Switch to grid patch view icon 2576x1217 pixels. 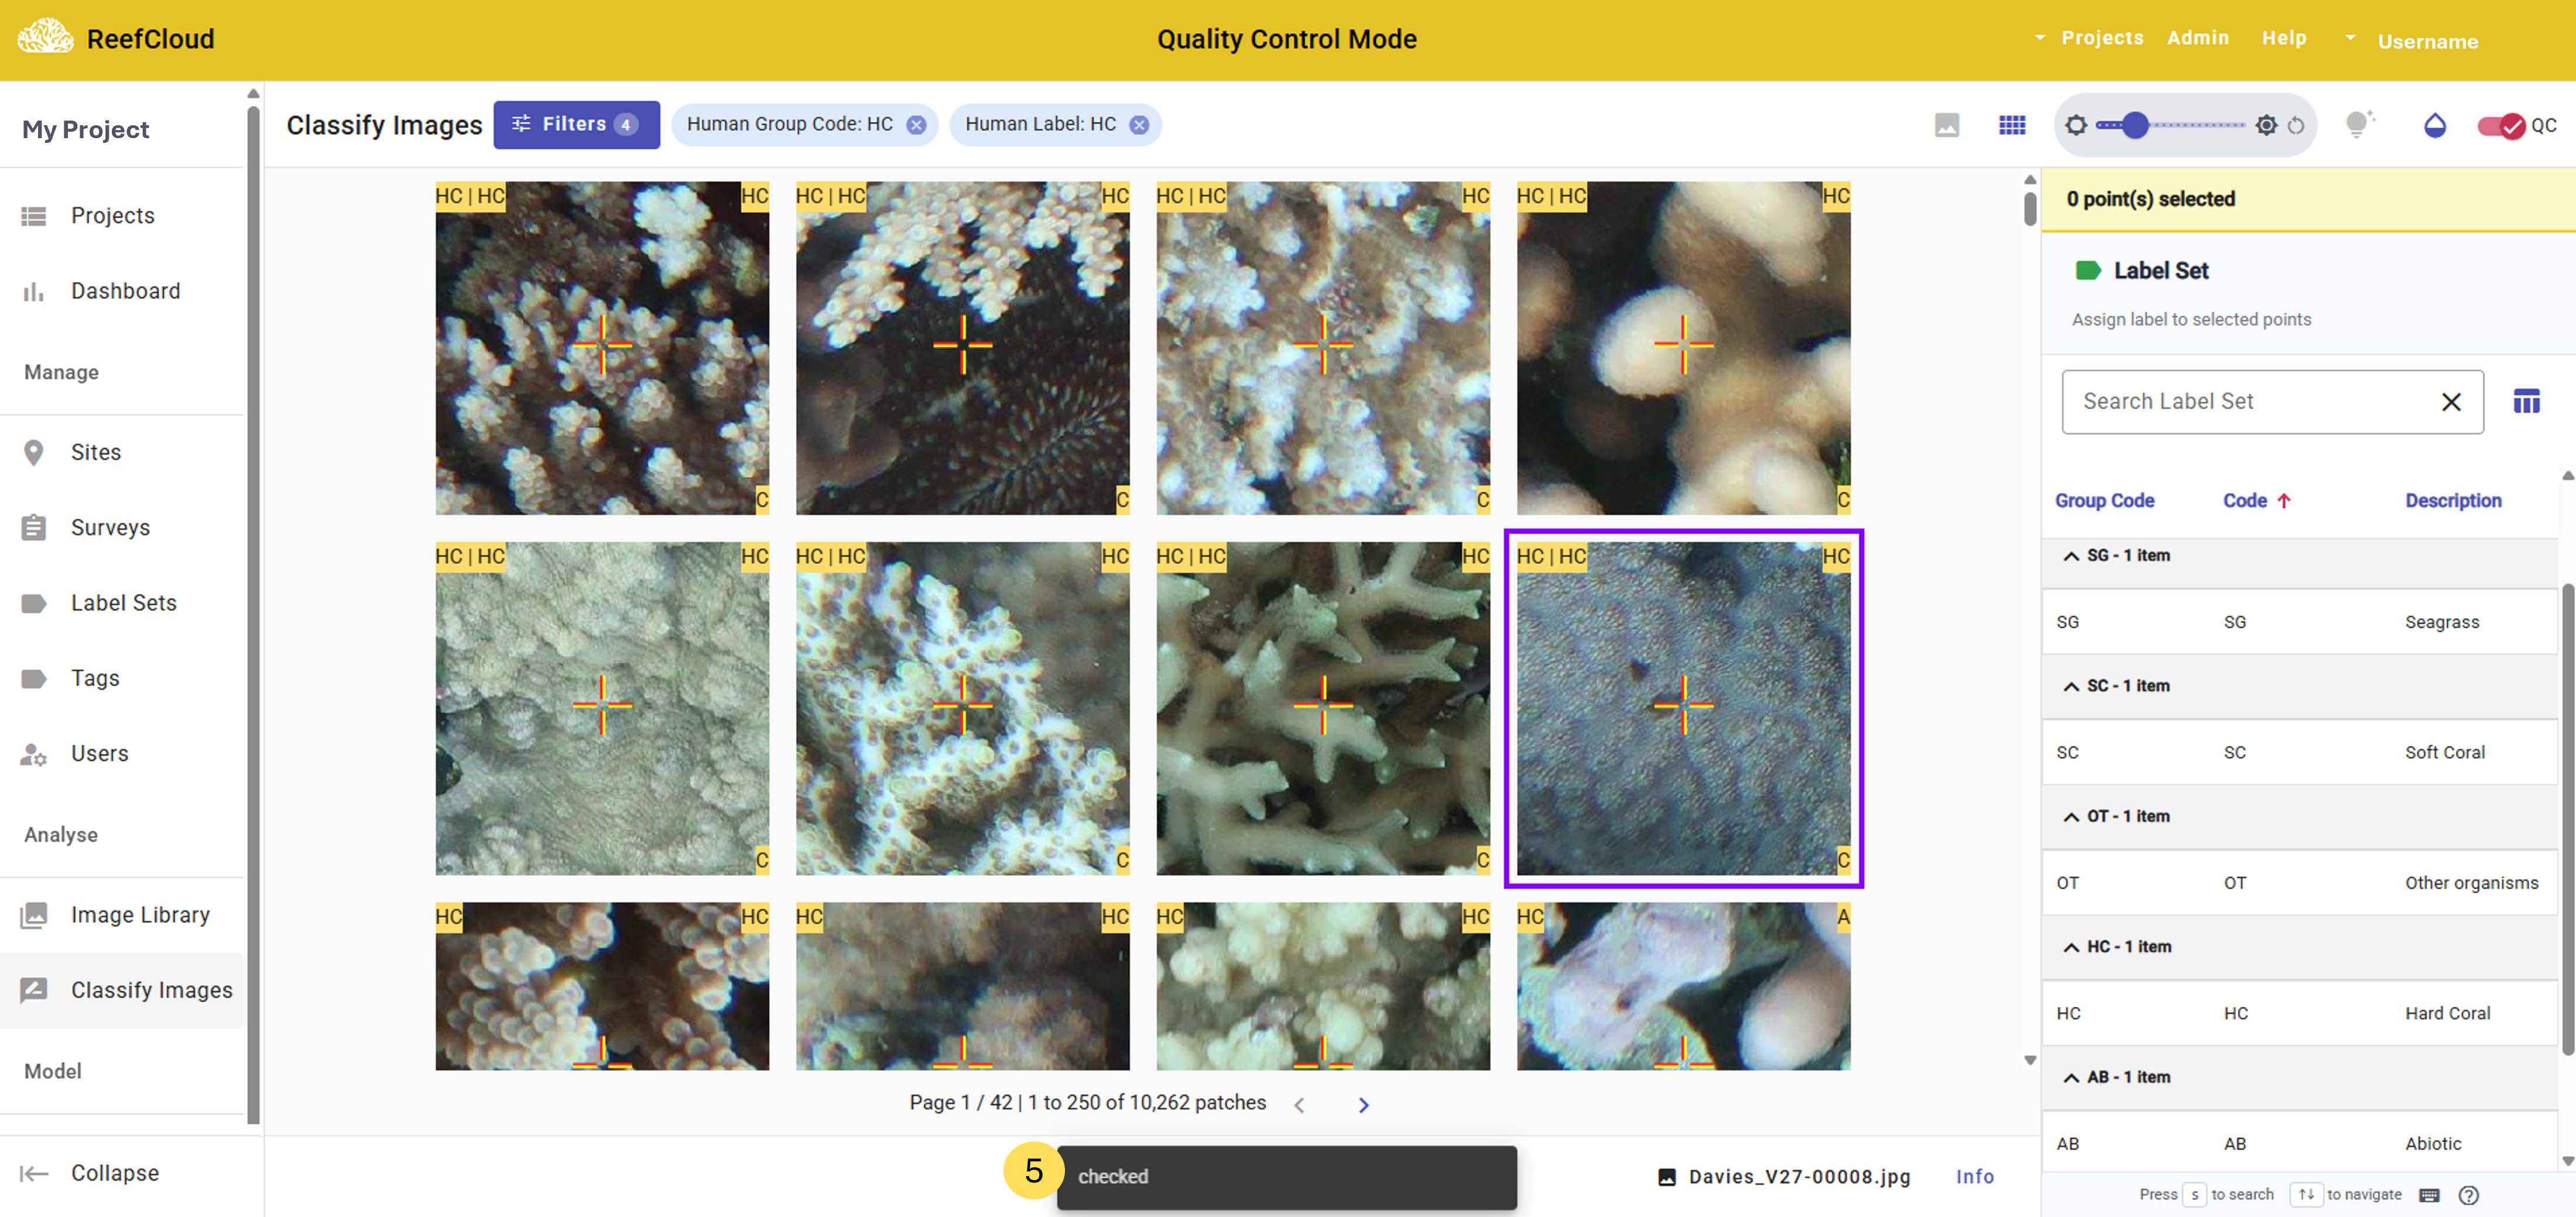(2011, 125)
